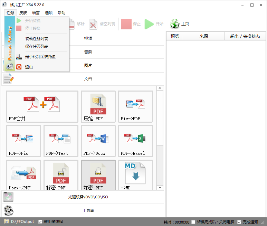Open the ->MD markdown converter
The image size is (267, 226).
tap(135, 175)
